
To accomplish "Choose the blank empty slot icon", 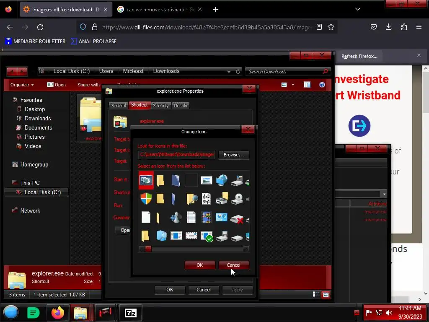I will coord(191,180).
